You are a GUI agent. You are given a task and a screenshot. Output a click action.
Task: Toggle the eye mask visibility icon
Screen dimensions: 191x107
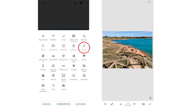tap(143, 104)
